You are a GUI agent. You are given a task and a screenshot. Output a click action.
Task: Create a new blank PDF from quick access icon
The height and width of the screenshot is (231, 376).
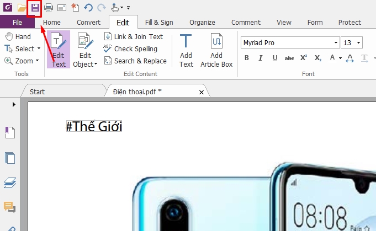pos(75,8)
